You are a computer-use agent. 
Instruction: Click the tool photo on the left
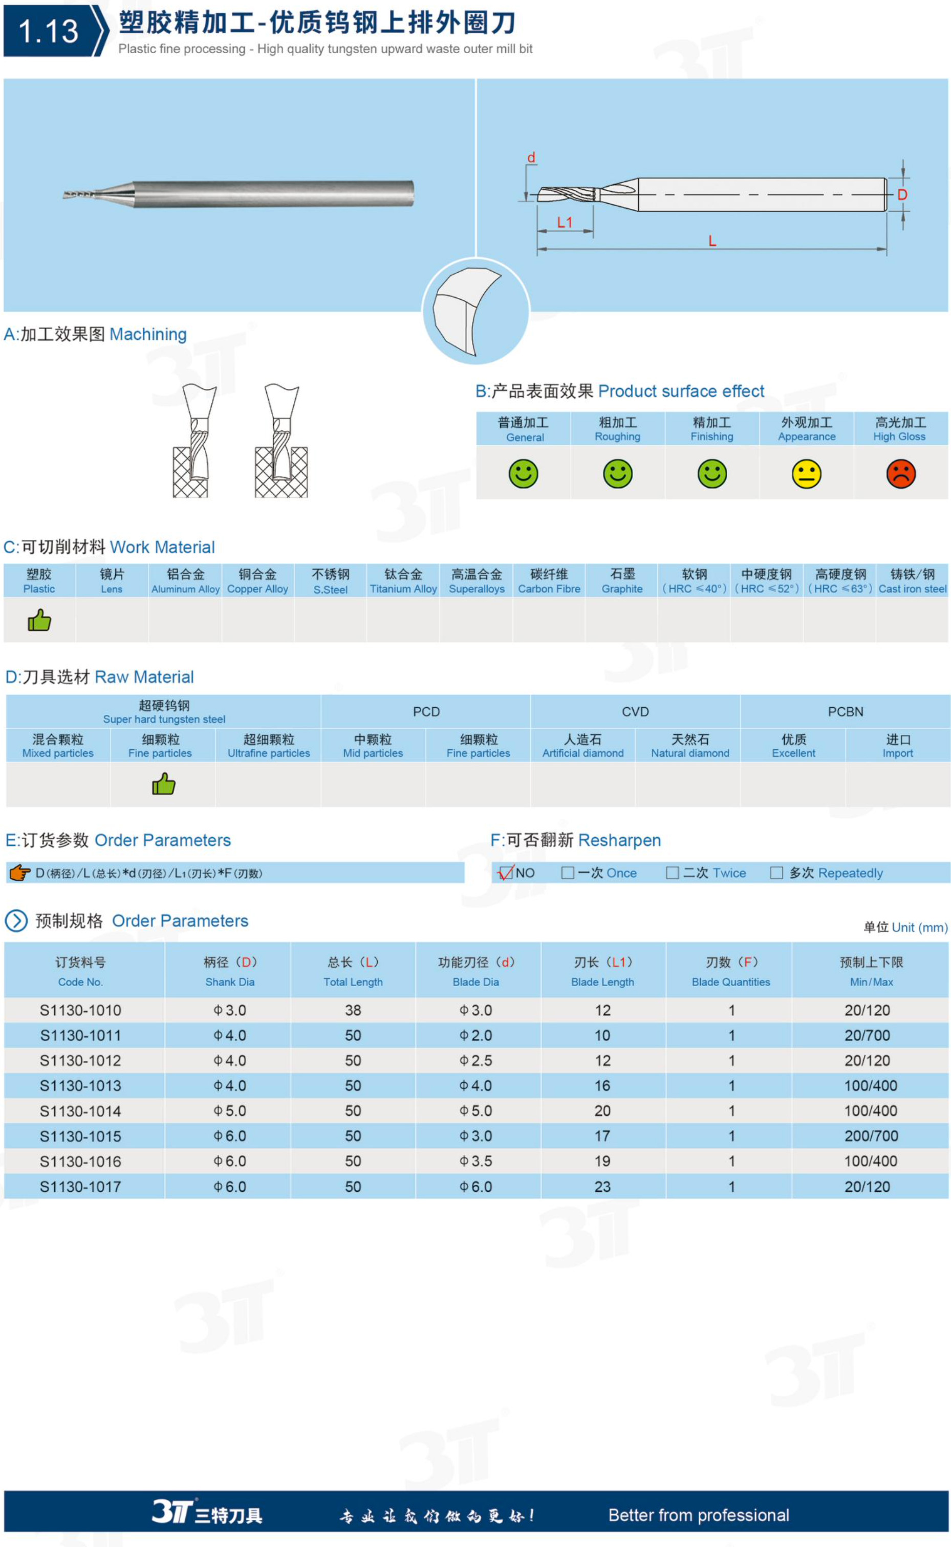(x=239, y=193)
